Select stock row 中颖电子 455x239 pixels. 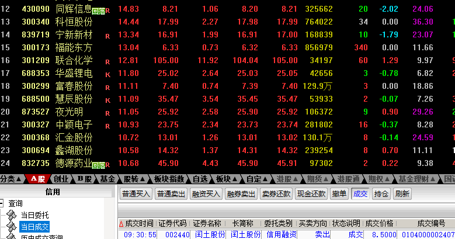pyautogui.click(x=228, y=124)
